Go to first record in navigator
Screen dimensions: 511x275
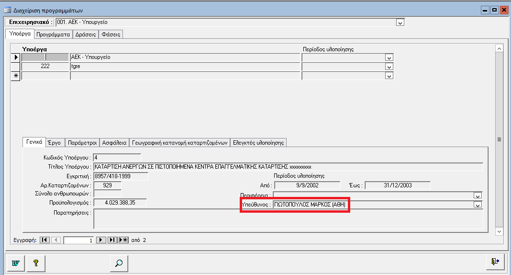(x=44, y=240)
